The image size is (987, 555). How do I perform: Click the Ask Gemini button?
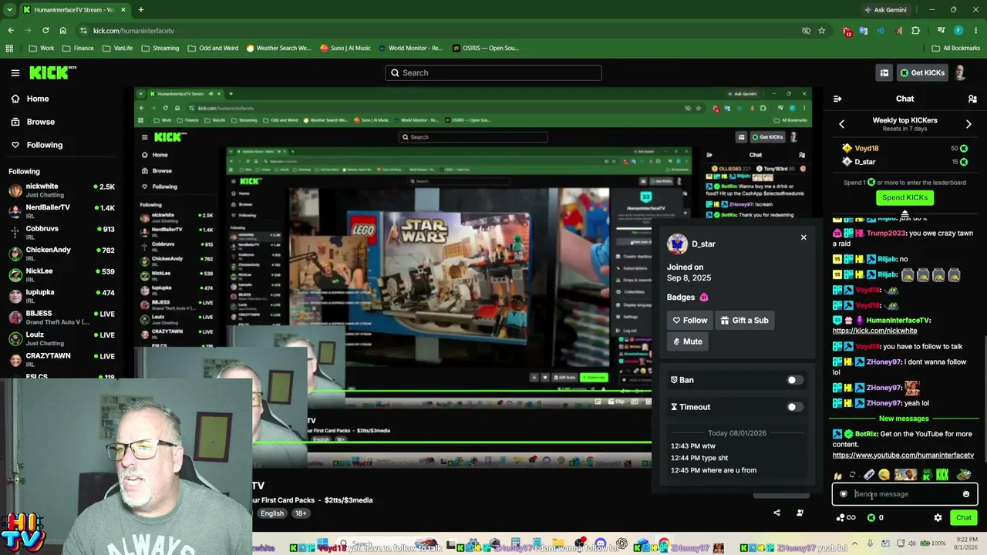click(886, 10)
